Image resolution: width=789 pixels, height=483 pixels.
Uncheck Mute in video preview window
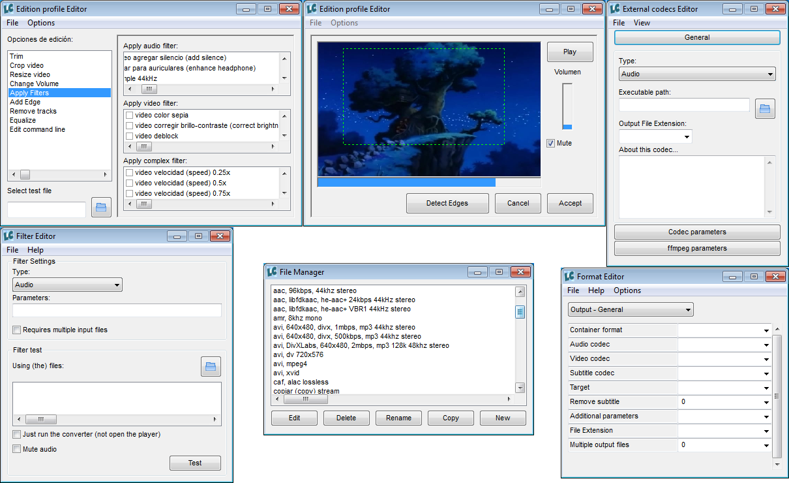pyautogui.click(x=551, y=143)
